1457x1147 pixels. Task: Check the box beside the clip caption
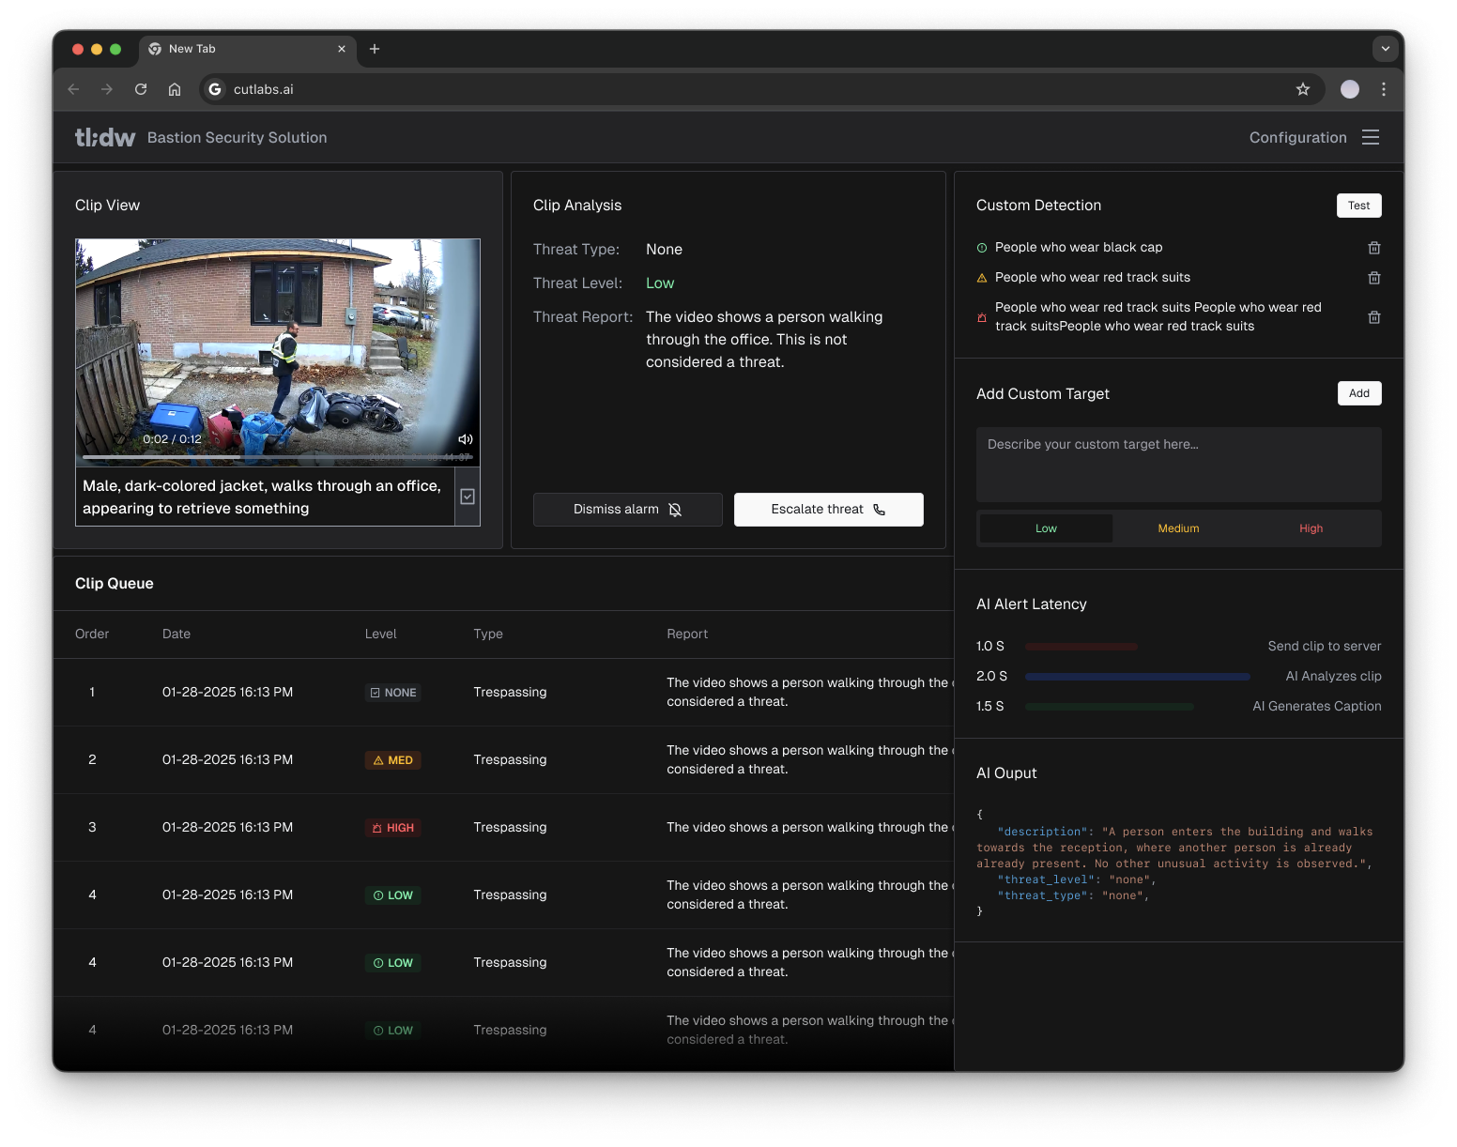468,497
